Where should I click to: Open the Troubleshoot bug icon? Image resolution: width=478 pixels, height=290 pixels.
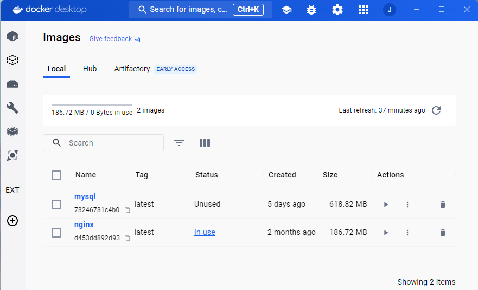point(311,10)
